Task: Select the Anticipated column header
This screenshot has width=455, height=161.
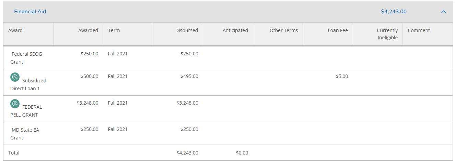Action: point(235,30)
